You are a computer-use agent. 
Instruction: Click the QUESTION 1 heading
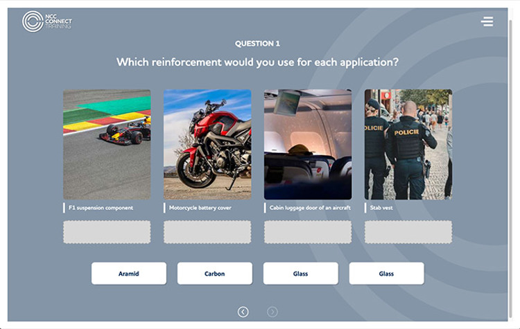coord(257,44)
